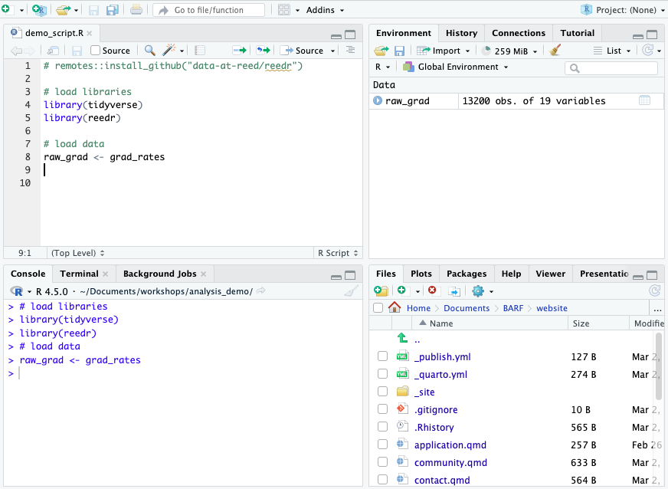The image size is (668, 489).
Task: Click the magic wand code tools icon
Action: point(169,51)
